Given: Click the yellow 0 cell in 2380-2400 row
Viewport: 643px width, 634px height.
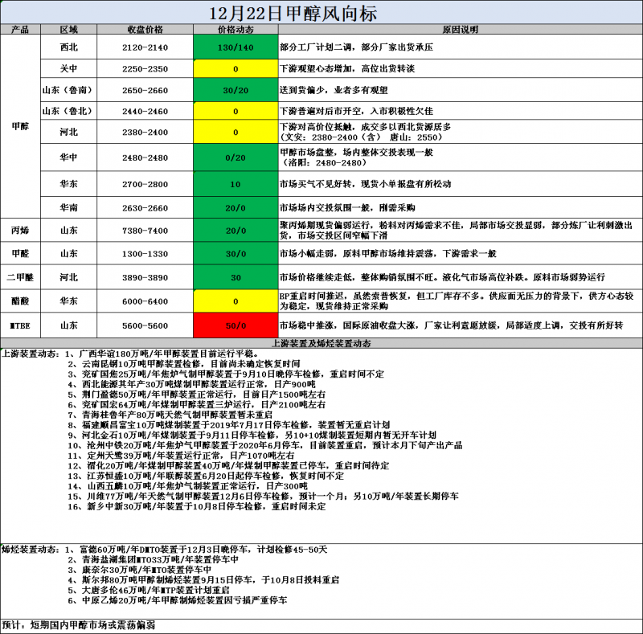Looking at the screenshot, I should pyautogui.click(x=235, y=132).
